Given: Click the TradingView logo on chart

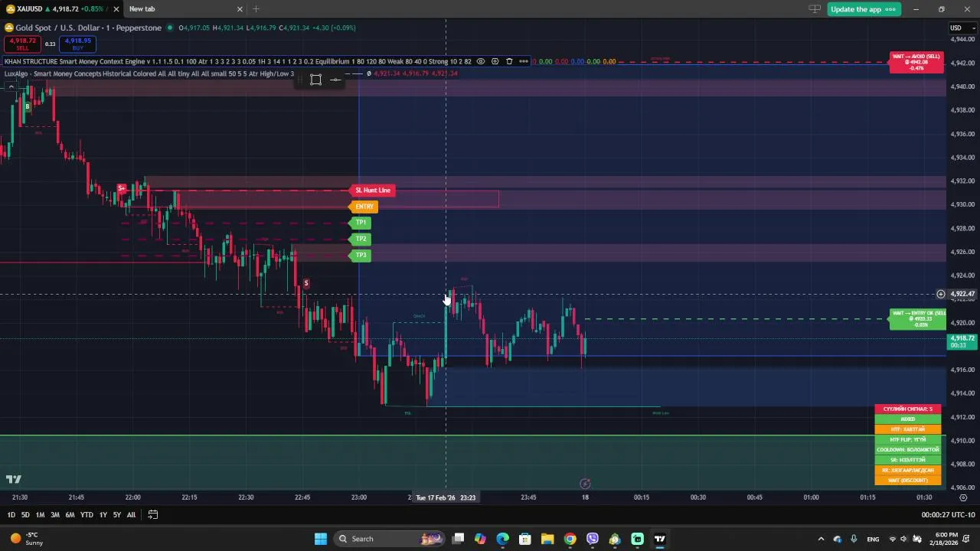Looking at the screenshot, I should point(13,480).
